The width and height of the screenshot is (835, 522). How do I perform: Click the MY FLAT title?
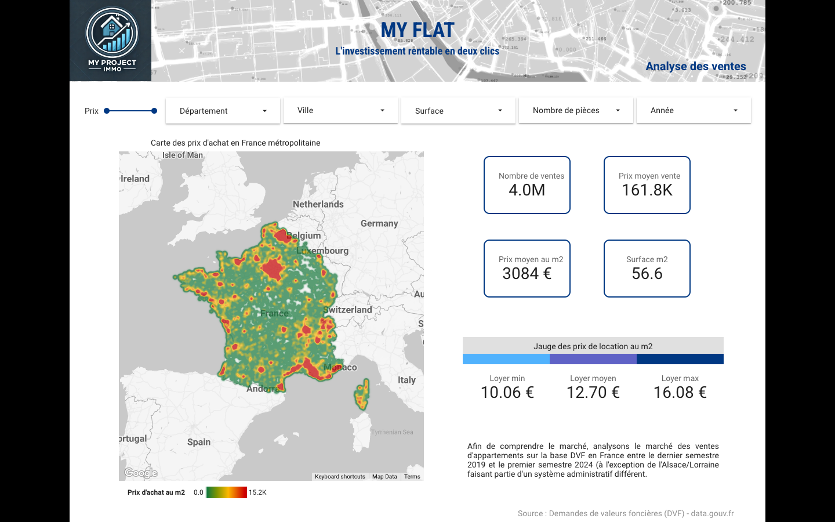pos(418,30)
